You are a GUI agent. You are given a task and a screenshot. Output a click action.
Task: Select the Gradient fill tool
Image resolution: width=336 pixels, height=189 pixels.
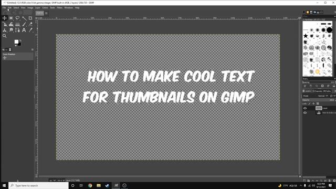pos(17,24)
